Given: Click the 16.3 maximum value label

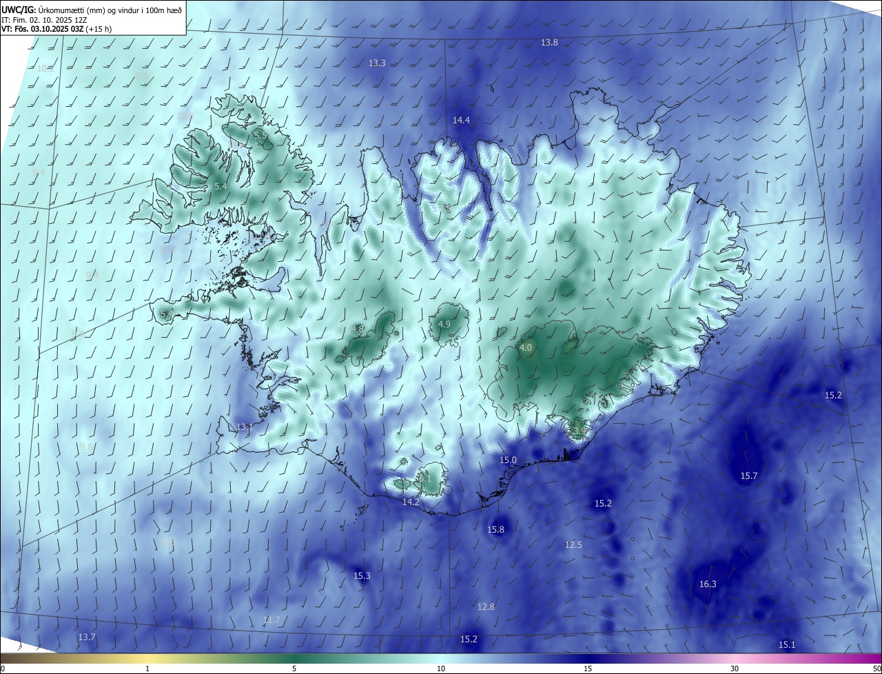Looking at the screenshot, I should [708, 584].
